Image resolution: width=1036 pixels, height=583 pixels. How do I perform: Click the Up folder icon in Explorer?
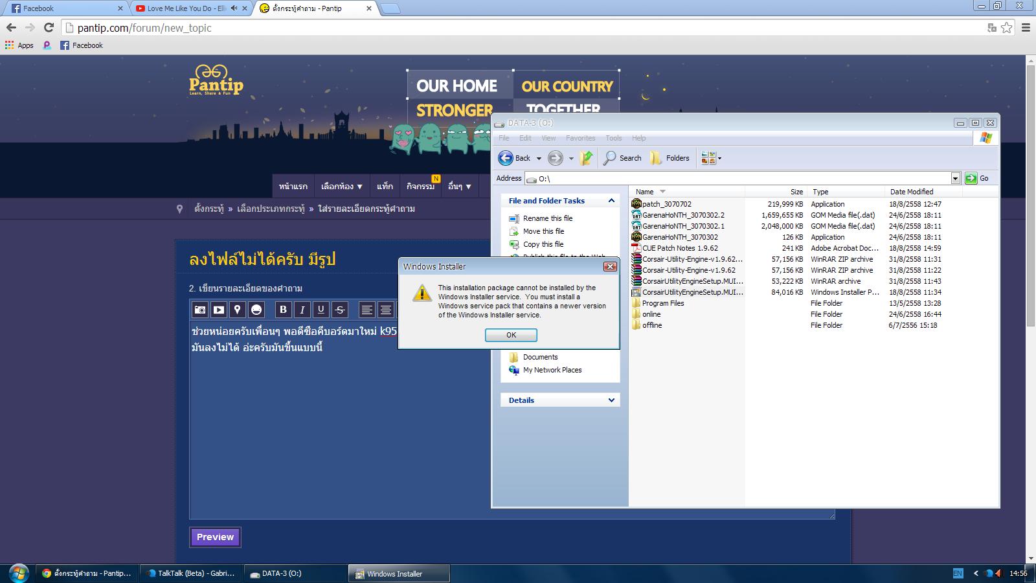[x=587, y=158]
